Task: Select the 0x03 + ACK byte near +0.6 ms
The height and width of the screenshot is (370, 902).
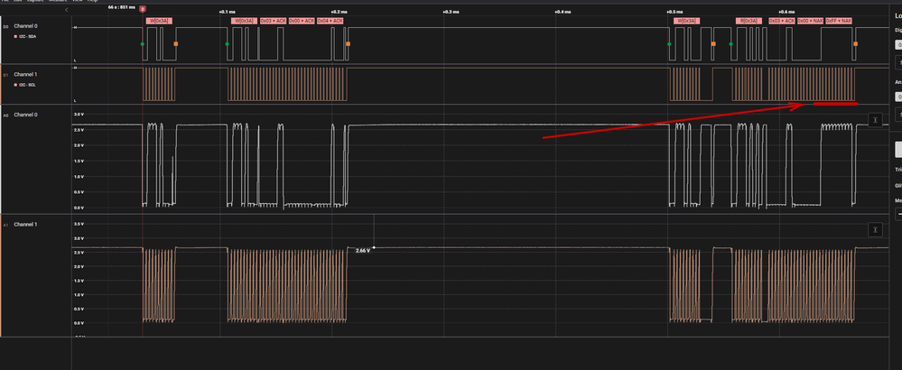Action: pyautogui.click(x=782, y=21)
